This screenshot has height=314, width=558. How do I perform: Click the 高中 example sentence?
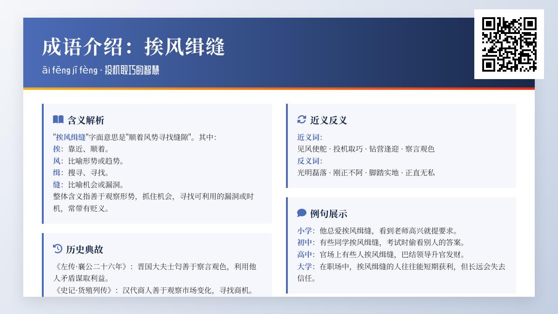click(x=382, y=254)
